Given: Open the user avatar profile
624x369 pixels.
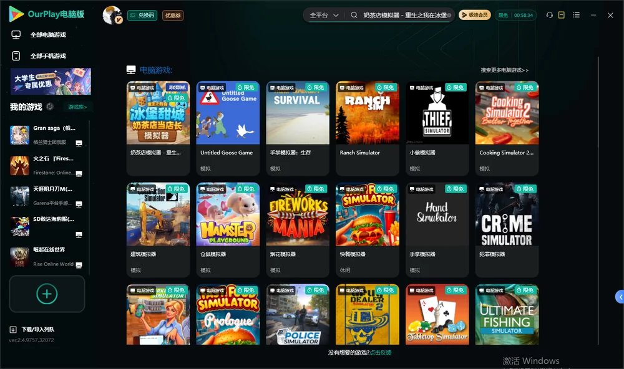Looking at the screenshot, I should pos(112,15).
